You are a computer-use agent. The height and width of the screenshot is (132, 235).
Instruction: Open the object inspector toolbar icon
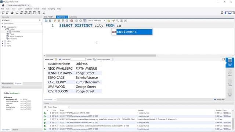(x=12, y=13)
